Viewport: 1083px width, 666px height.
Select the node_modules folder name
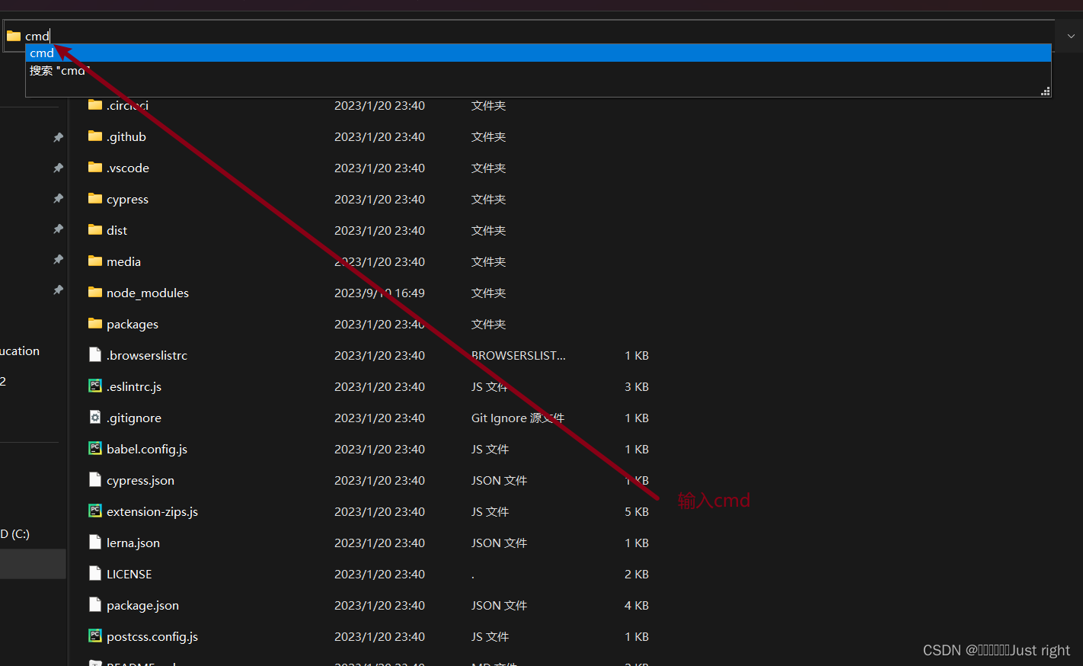click(x=148, y=293)
